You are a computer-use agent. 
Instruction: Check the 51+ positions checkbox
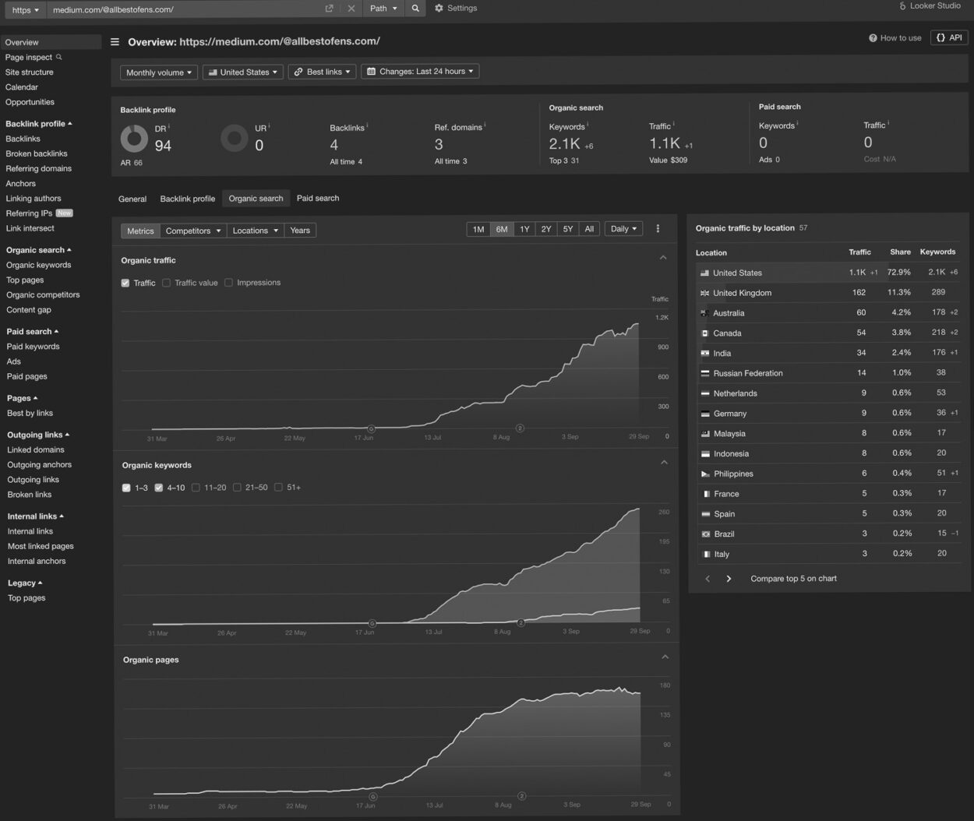pyautogui.click(x=278, y=488)
